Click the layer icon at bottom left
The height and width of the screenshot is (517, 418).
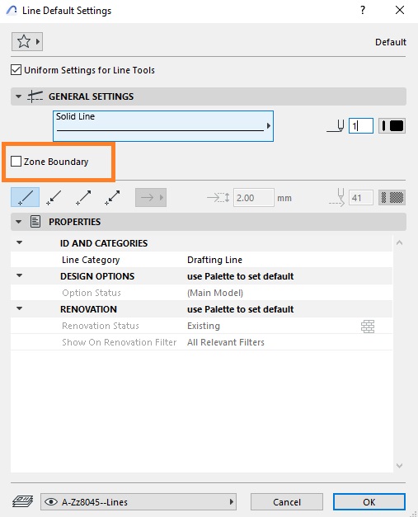pyautogui.click(x=22, y=501)
